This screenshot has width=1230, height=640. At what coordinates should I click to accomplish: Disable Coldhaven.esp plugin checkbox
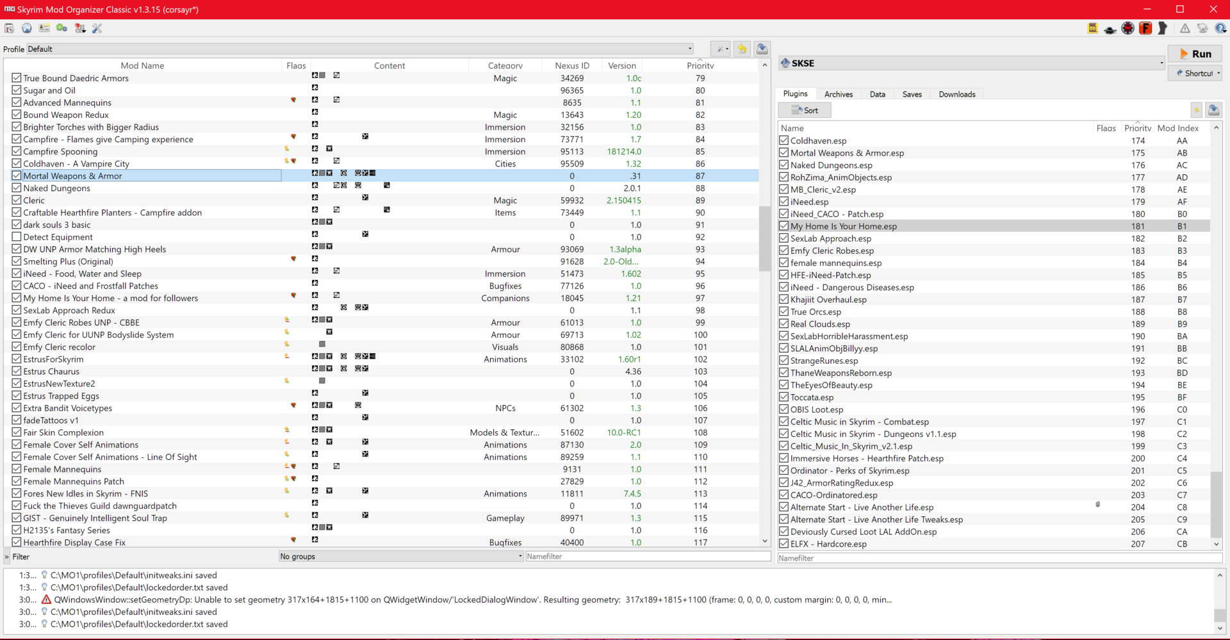783,140
